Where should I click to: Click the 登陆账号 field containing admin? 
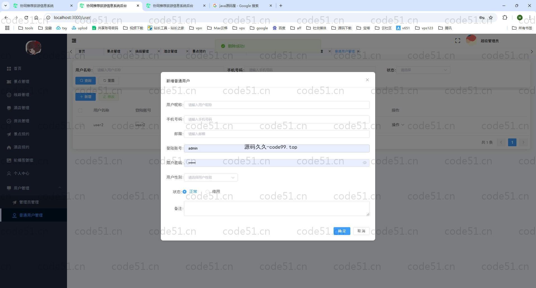point(277,148)
